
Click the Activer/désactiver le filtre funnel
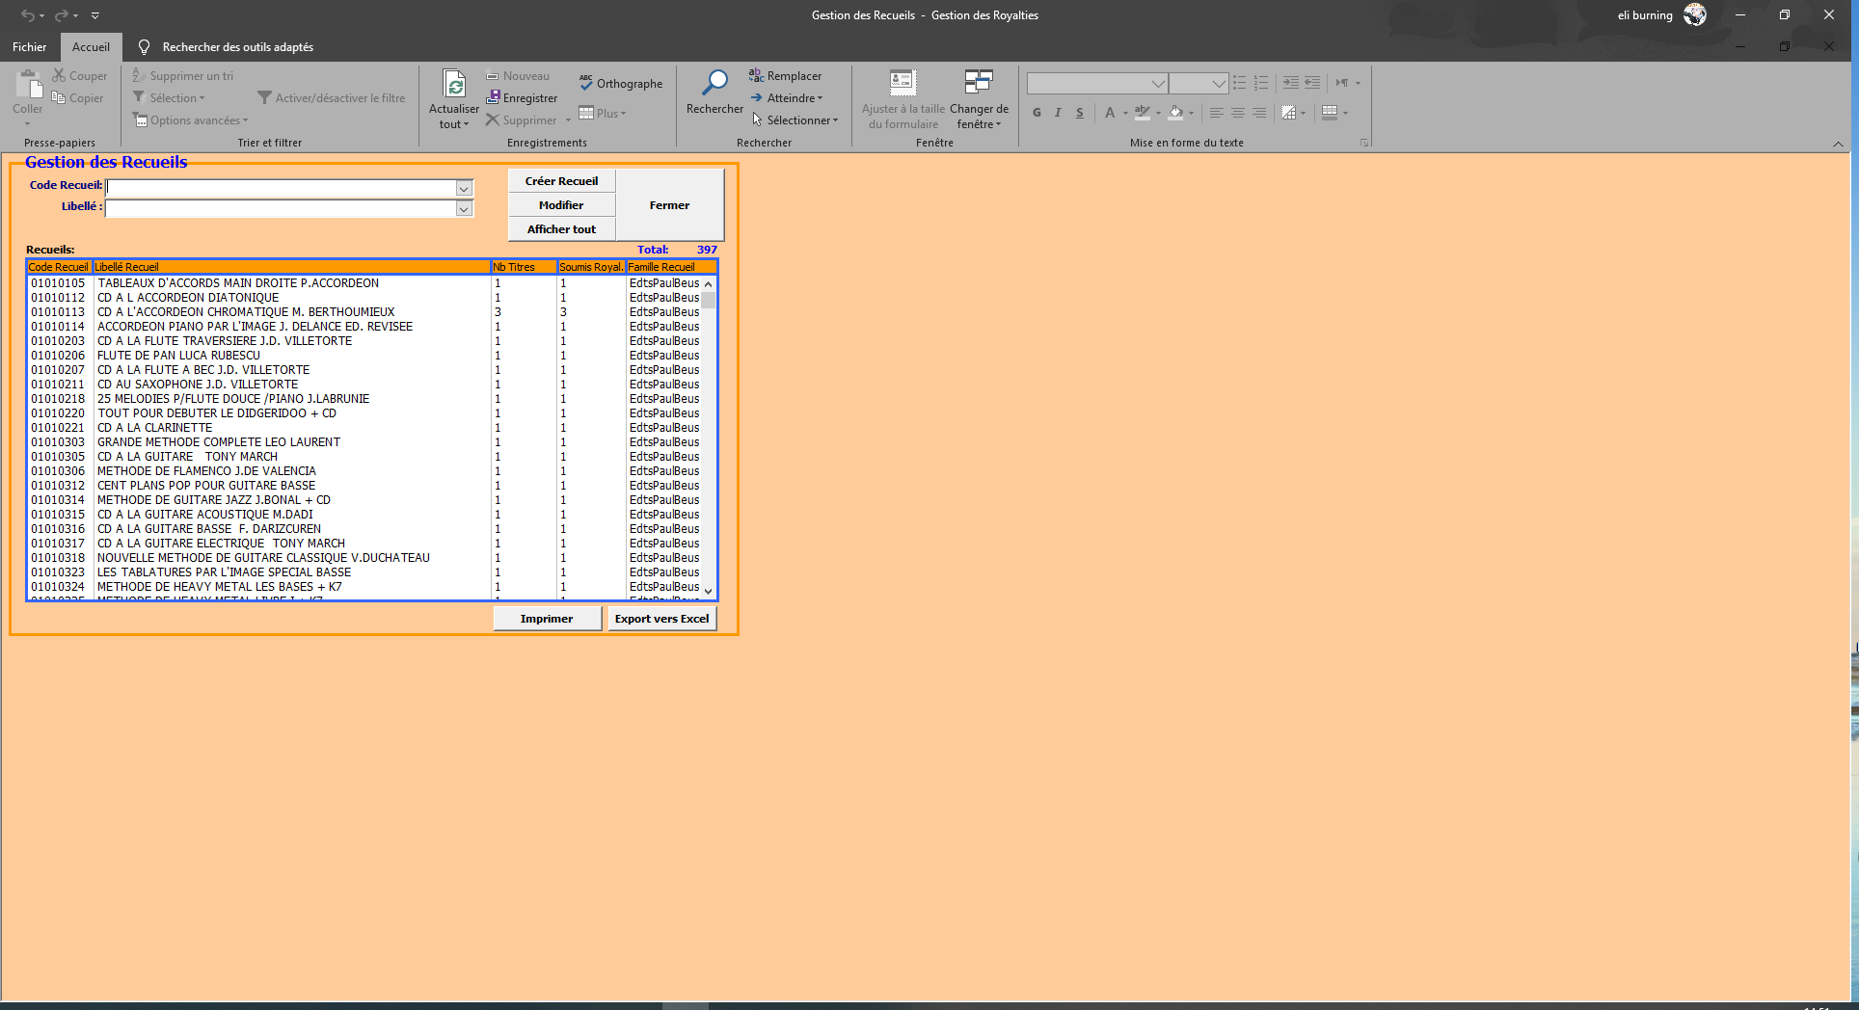pyautogui.click(x=264, y=97)
